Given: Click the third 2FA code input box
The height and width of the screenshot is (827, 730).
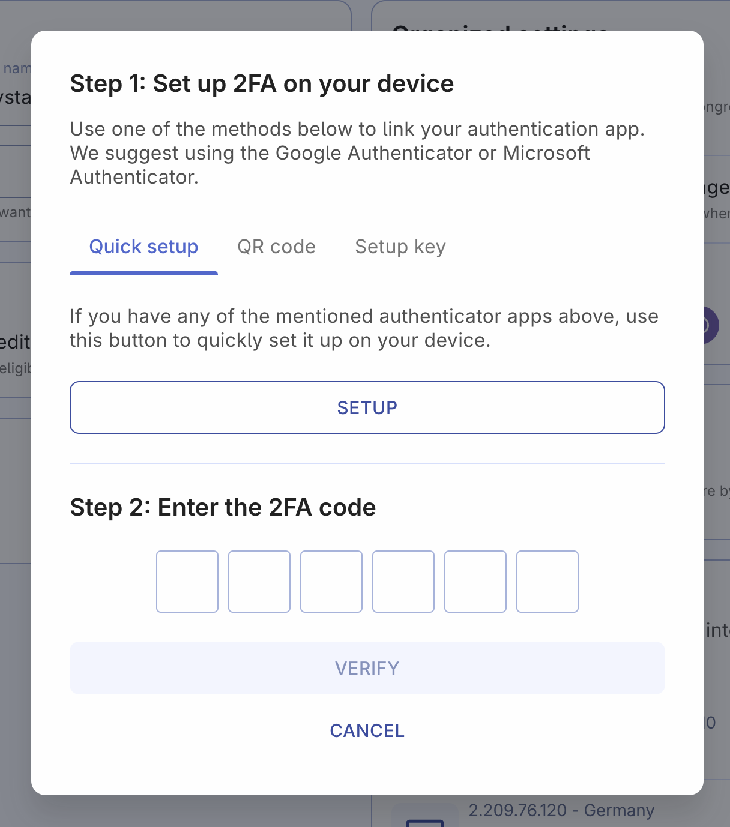Looking at the screenshot, I should 331,581.
